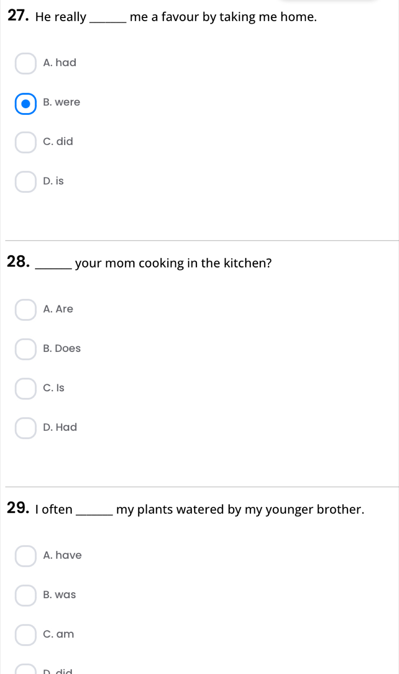399x674 pixels.
Task: Select the 'C. Is' radio button in question 28
Action: coord(26,389)
